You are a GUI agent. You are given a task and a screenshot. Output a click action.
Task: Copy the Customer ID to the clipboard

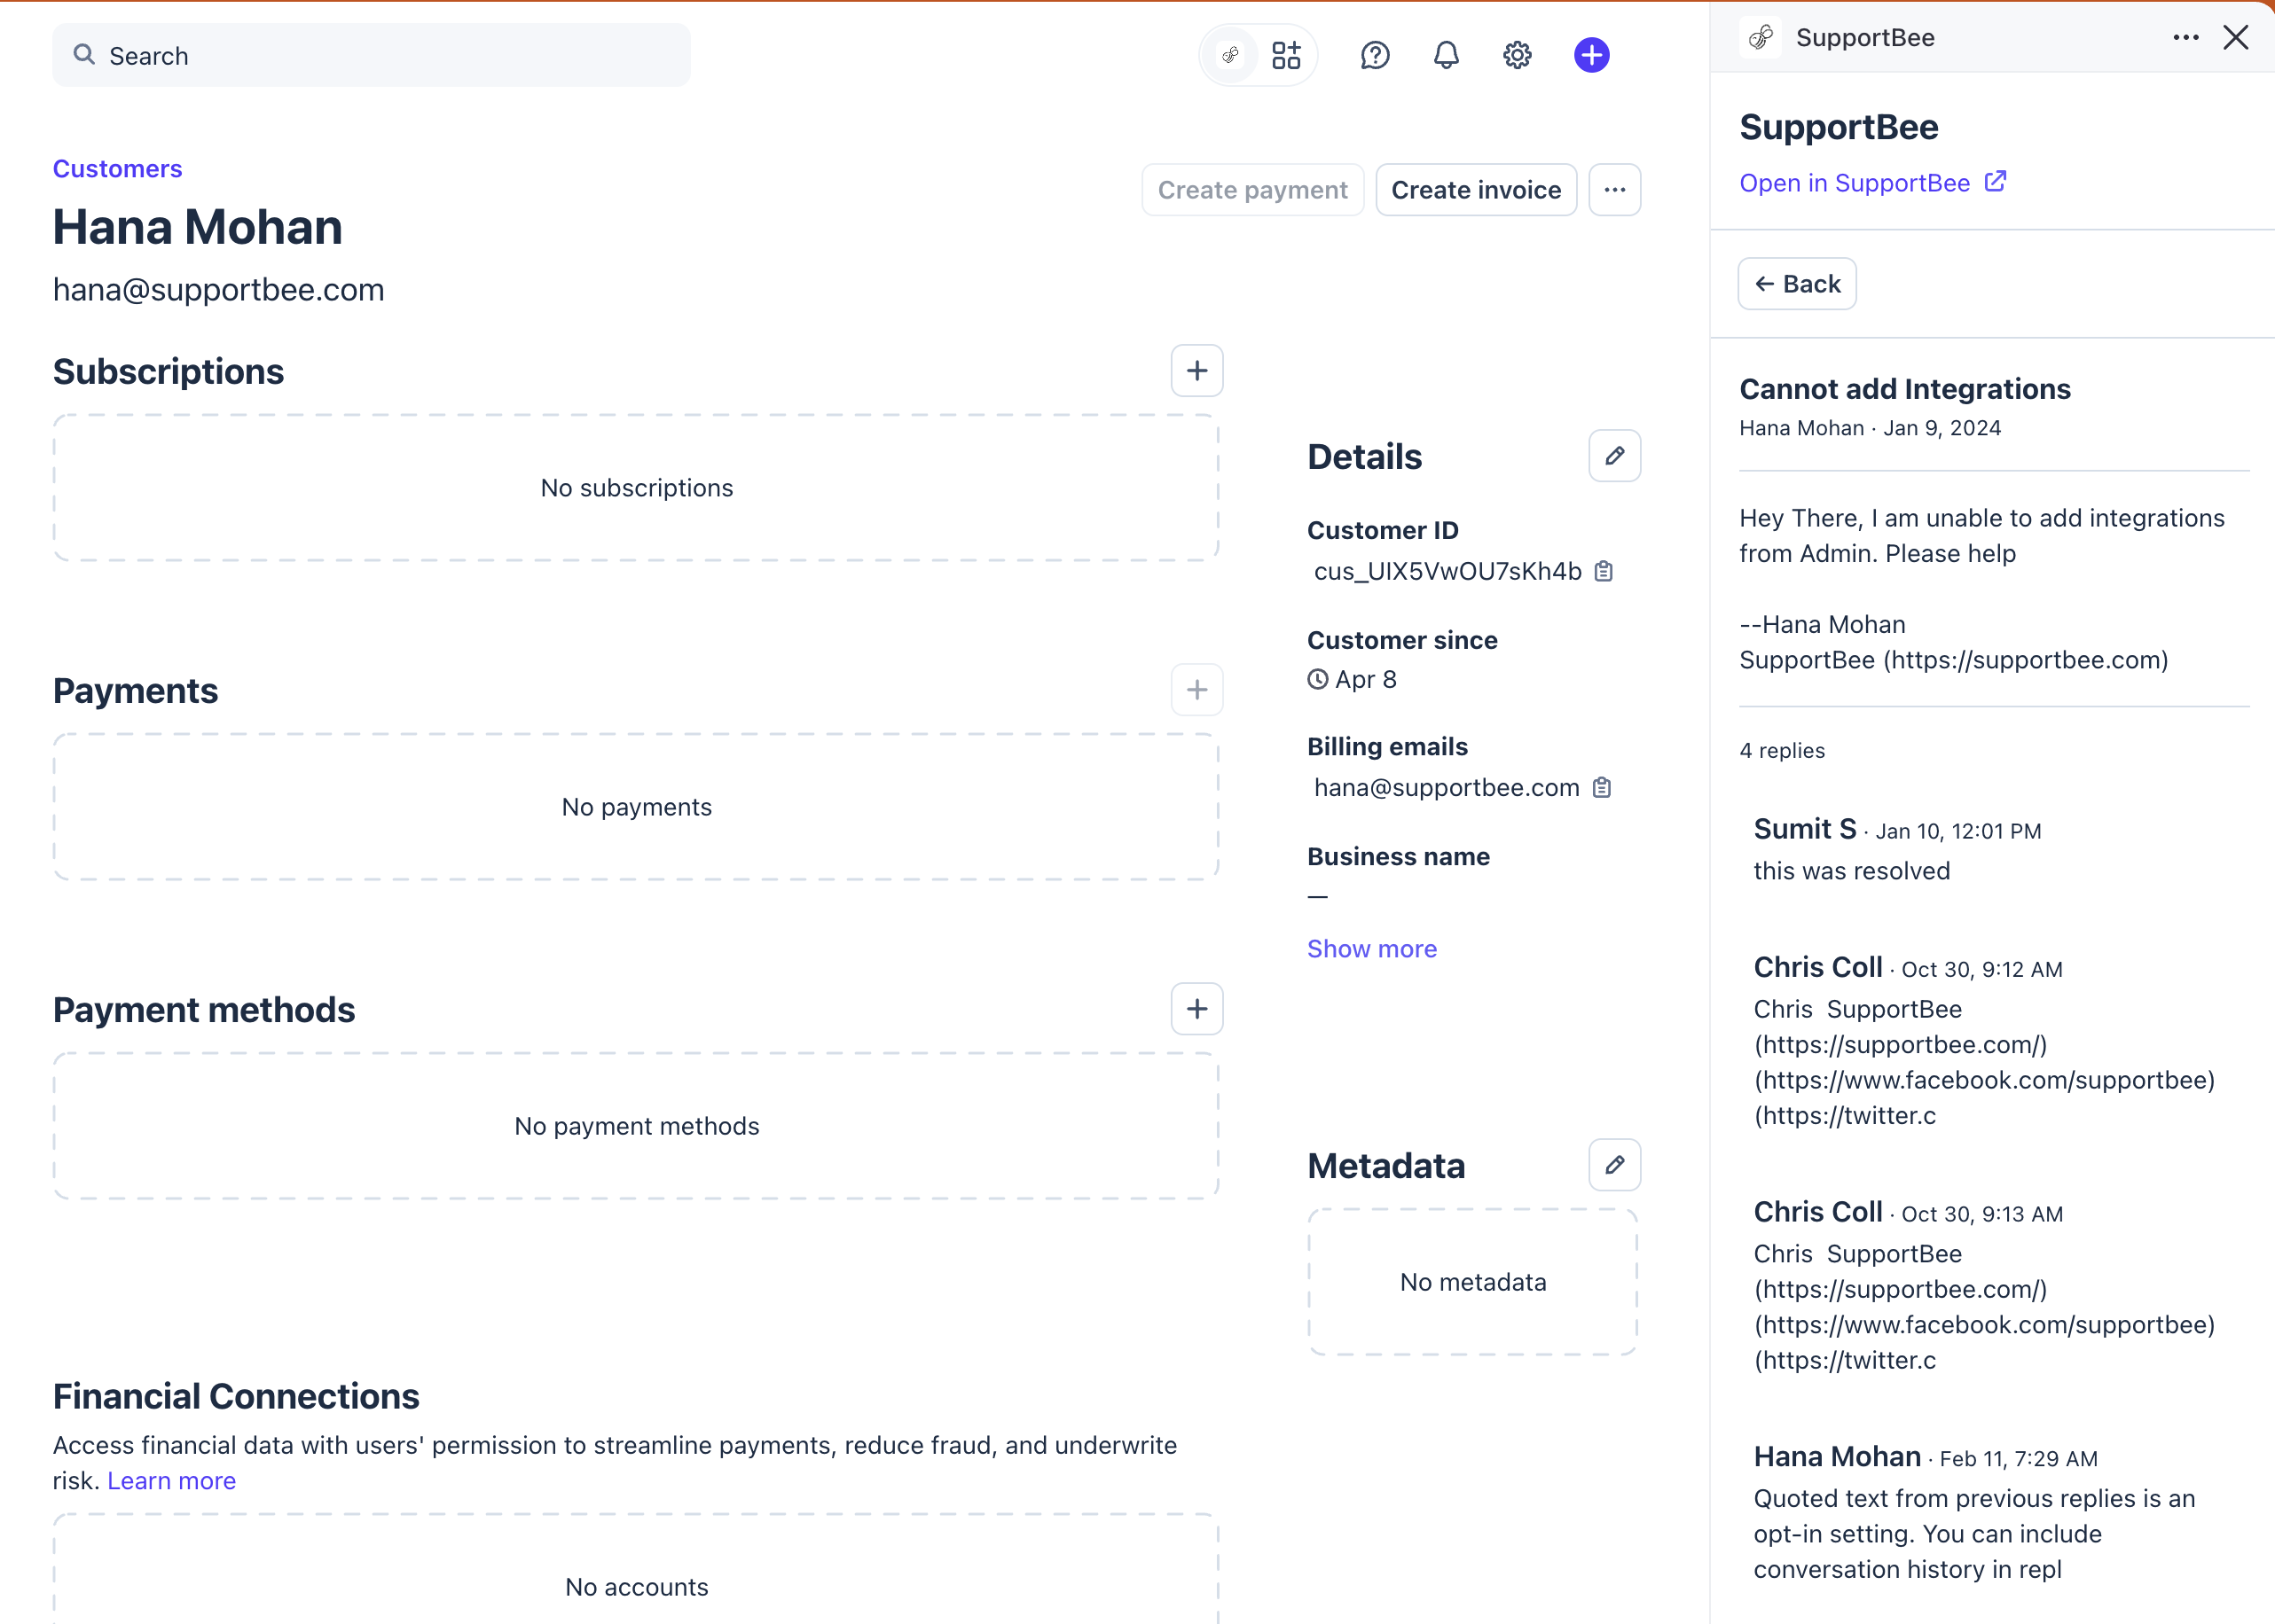coord(1604,571)
